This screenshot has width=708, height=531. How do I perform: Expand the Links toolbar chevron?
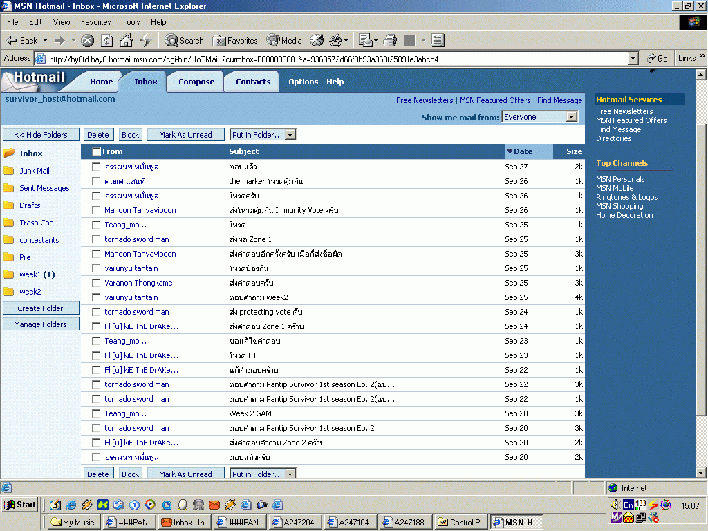[x=702, y=57]
